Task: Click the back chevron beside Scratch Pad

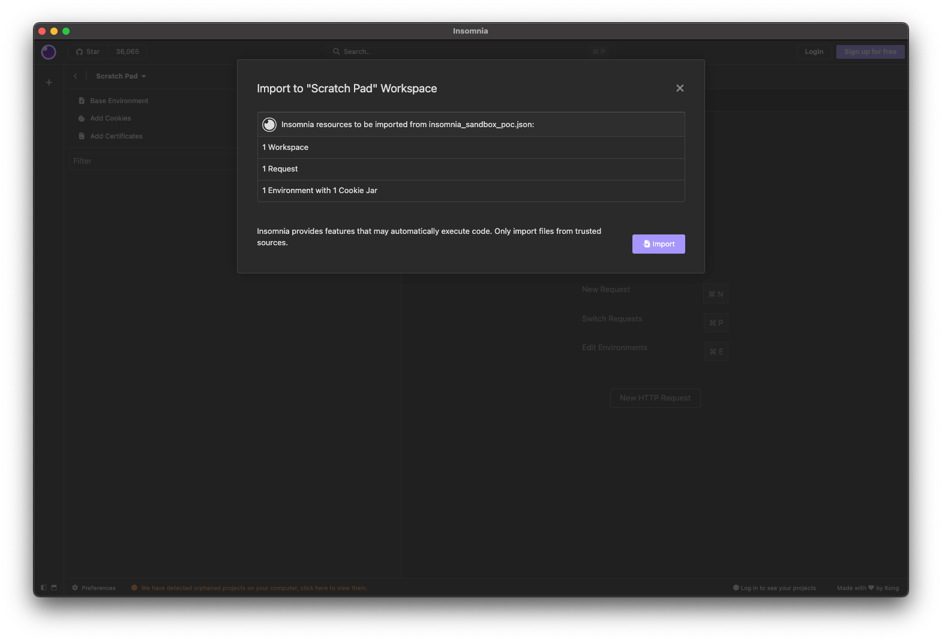Action: pos(76,77)
